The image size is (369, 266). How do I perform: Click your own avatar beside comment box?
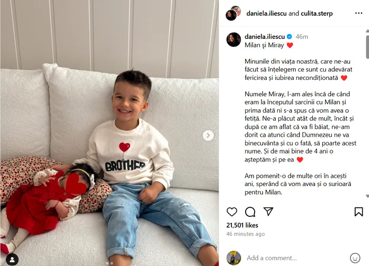(234, 258)
